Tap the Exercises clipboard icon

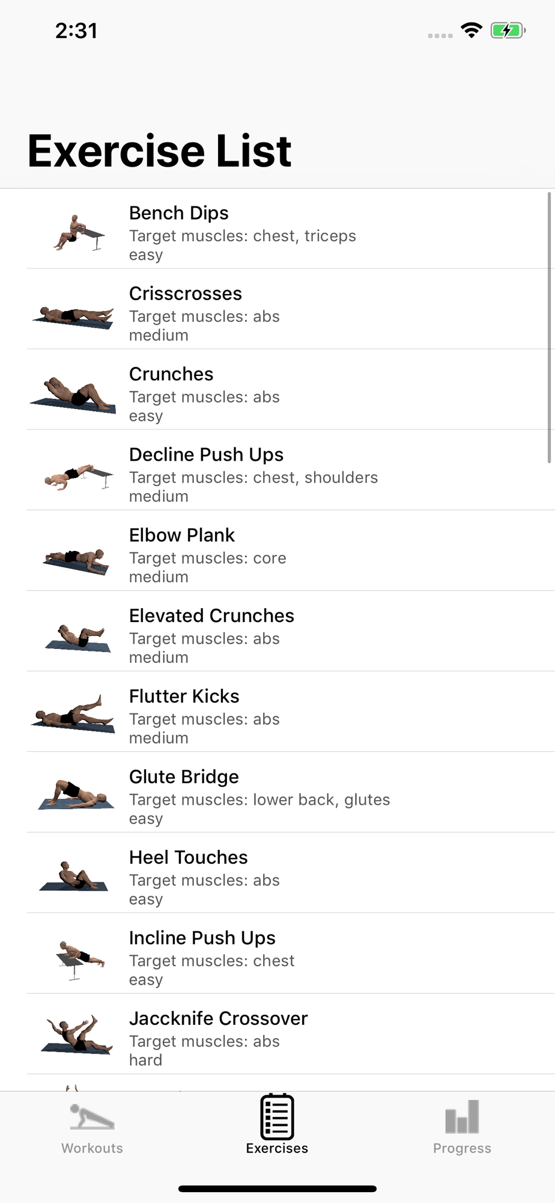coord(277,1116)
